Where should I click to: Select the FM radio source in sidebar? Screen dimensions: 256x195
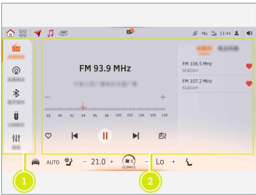16,51
